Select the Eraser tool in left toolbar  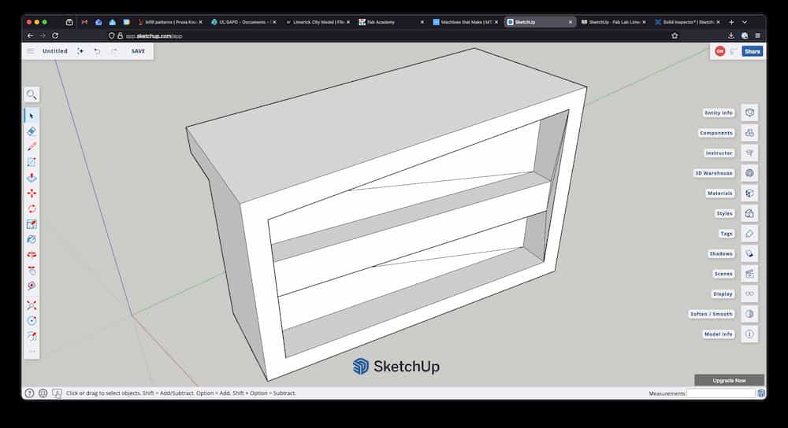(32, 131)
